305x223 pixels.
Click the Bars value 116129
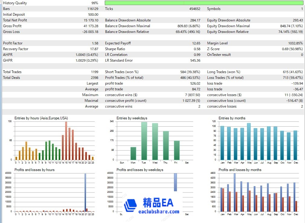pos(93,9)
